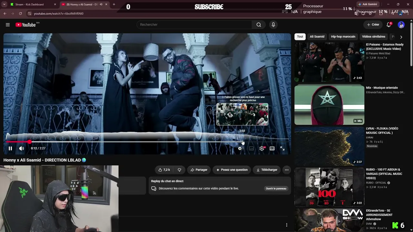Share the video via Partager
The image size is (413, 232).
[x=199, y=170]
